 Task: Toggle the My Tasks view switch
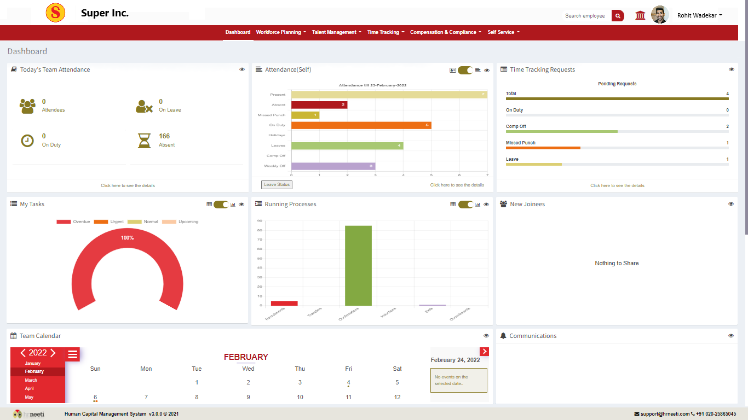point(221,203)
